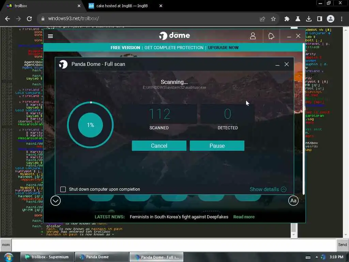Image resolution: width=349 pixels, height=262 pixels.
Task: Go back in browser
Action: (x=7, y=19)
